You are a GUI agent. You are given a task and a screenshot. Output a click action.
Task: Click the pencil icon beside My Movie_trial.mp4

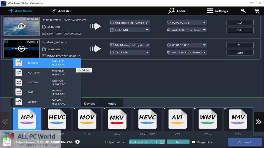(x=147, y=45)
